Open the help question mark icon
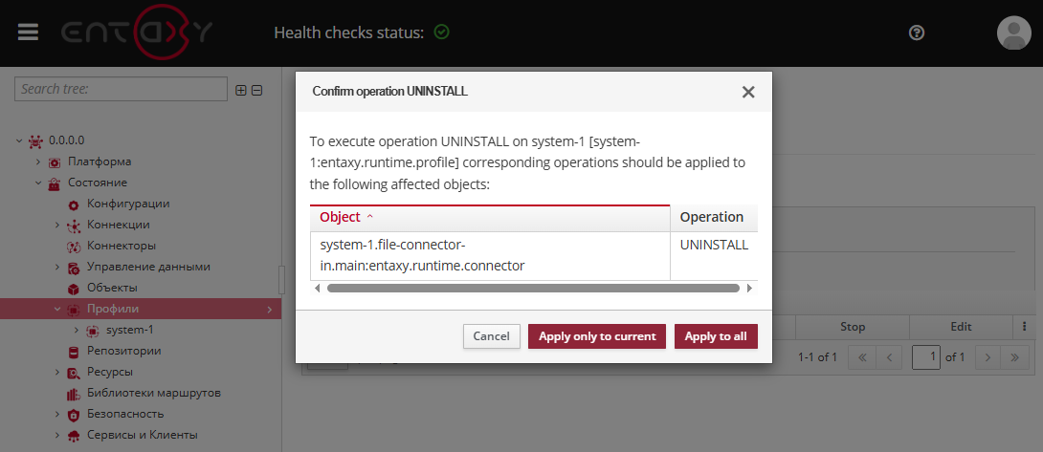The width and height of the screenshot is (1043, 452). (917, 32)
